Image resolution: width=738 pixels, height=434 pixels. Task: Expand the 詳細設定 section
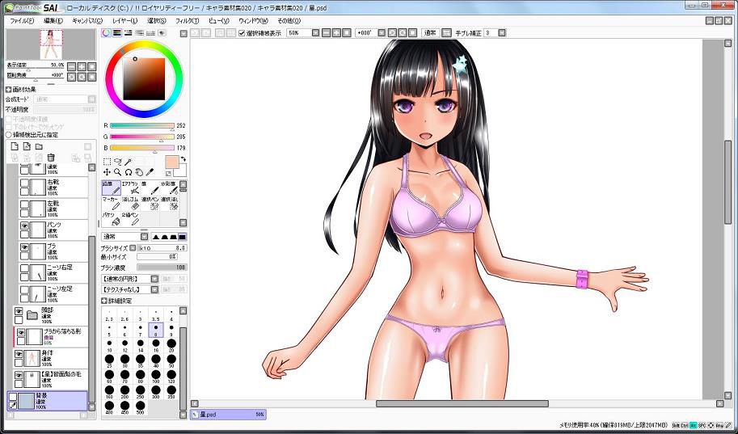point(105,300)
